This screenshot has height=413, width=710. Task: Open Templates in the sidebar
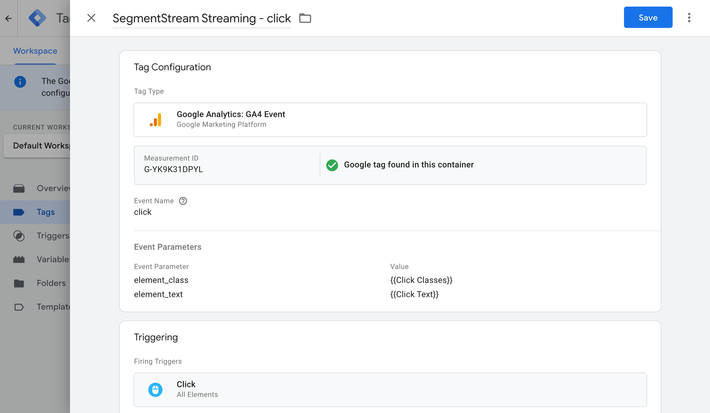coord(35,307)
